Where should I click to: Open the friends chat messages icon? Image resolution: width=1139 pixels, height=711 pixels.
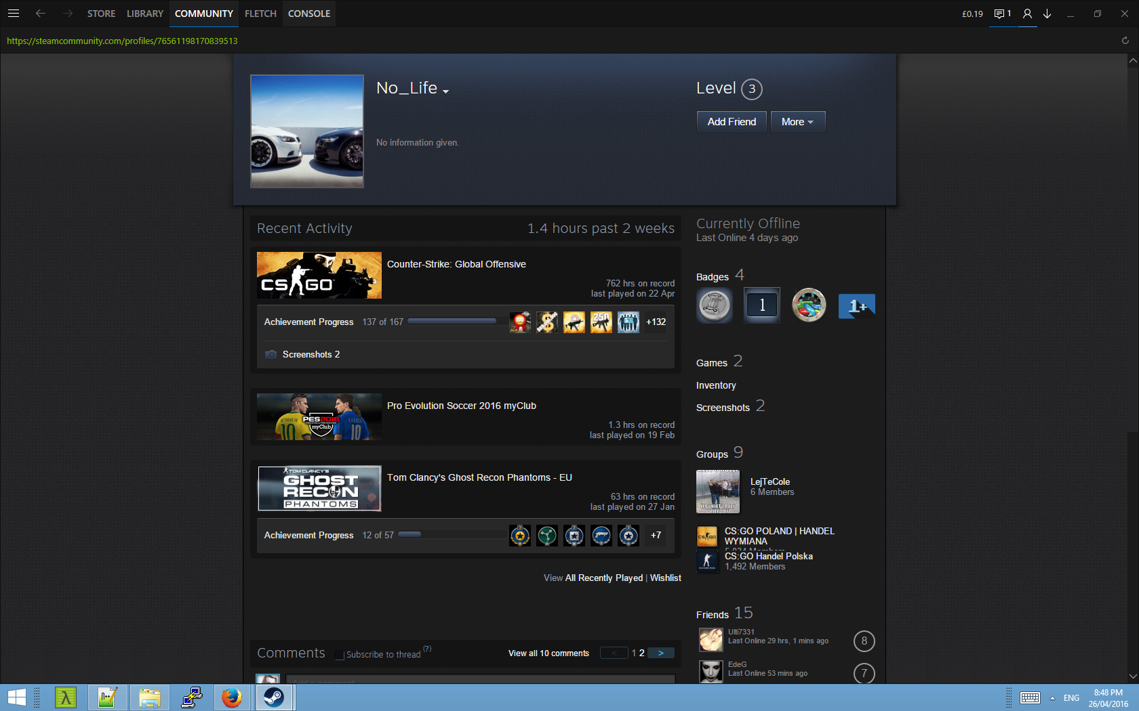(1001, 14)
